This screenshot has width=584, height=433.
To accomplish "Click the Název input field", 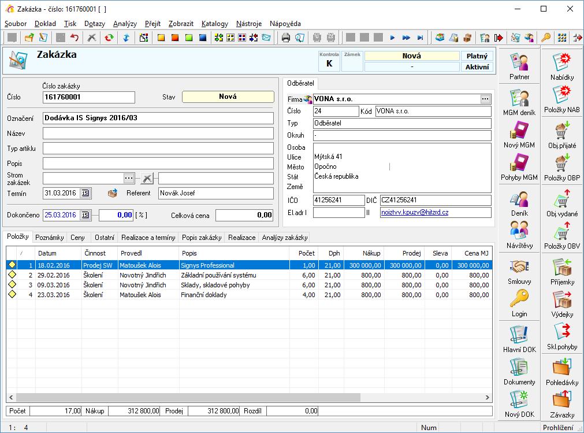I will 158,134.
